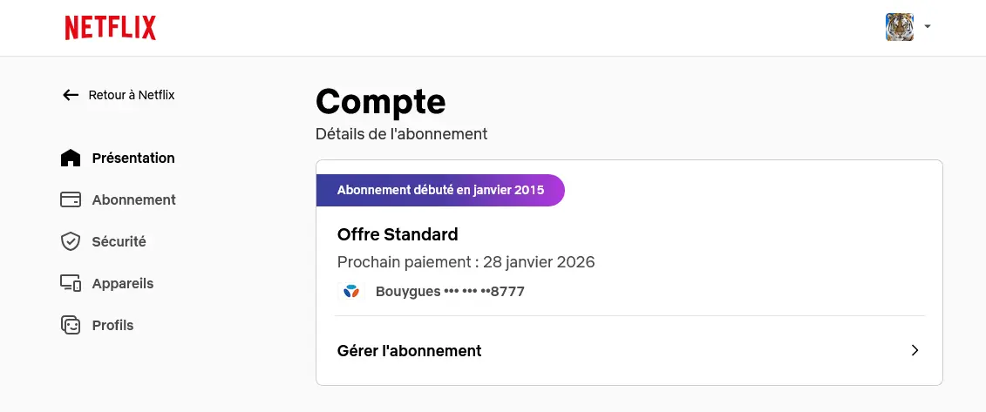Click the Abonnement card icon

tap(71, 199)
